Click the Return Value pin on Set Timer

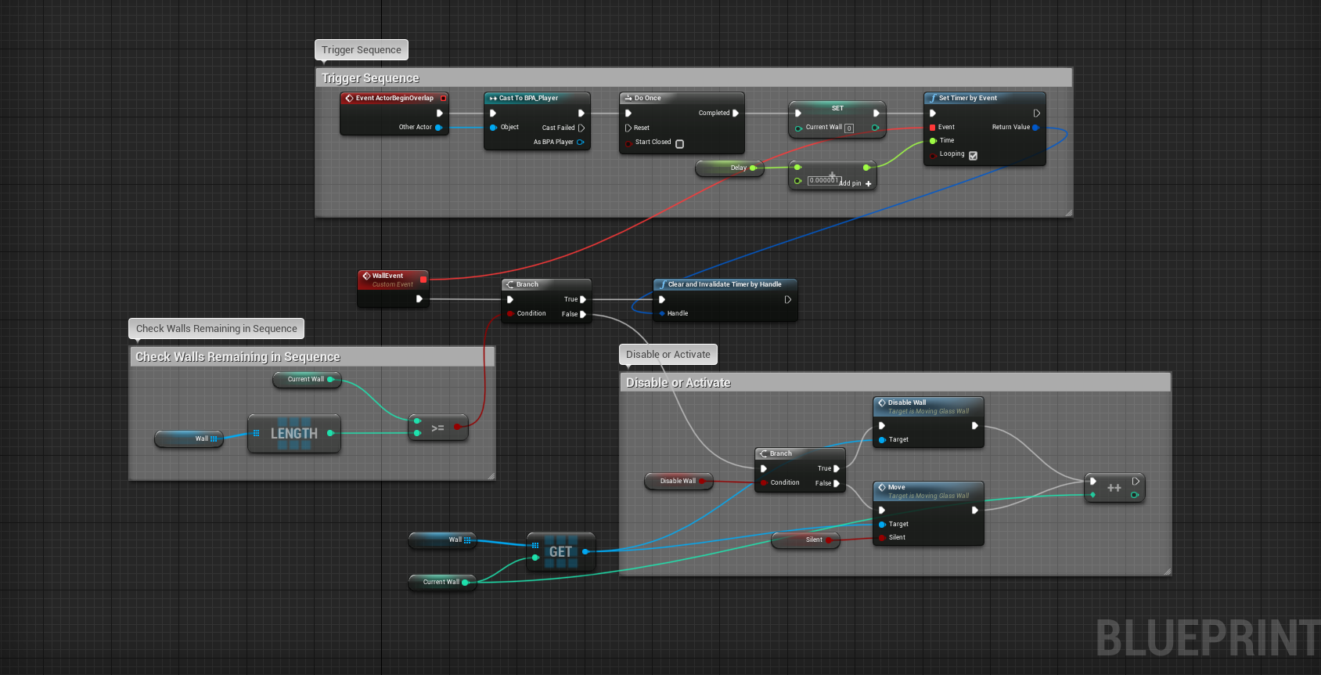pos(1035,127)
